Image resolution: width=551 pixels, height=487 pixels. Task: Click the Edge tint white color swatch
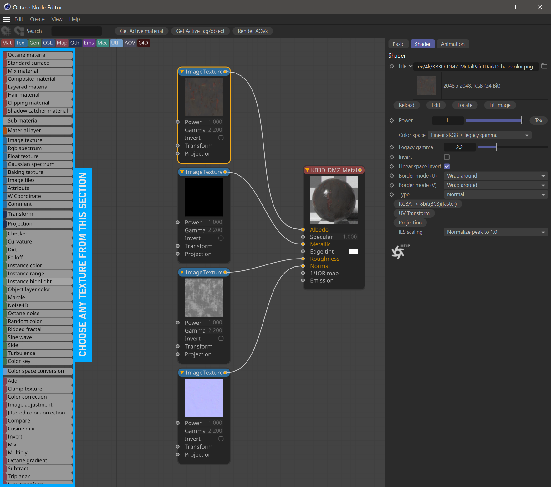click(x=353, y=251)
